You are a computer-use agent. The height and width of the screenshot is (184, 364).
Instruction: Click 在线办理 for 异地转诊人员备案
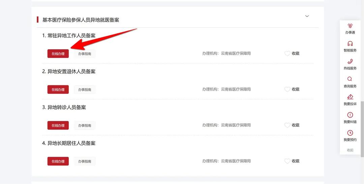(58, 125)
